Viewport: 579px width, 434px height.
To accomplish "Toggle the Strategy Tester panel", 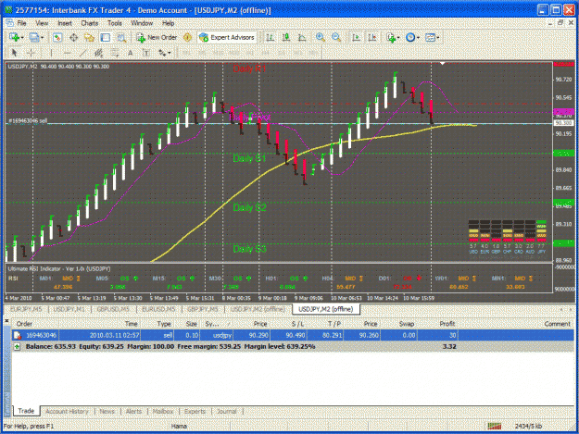I will (x=121, y=37).
